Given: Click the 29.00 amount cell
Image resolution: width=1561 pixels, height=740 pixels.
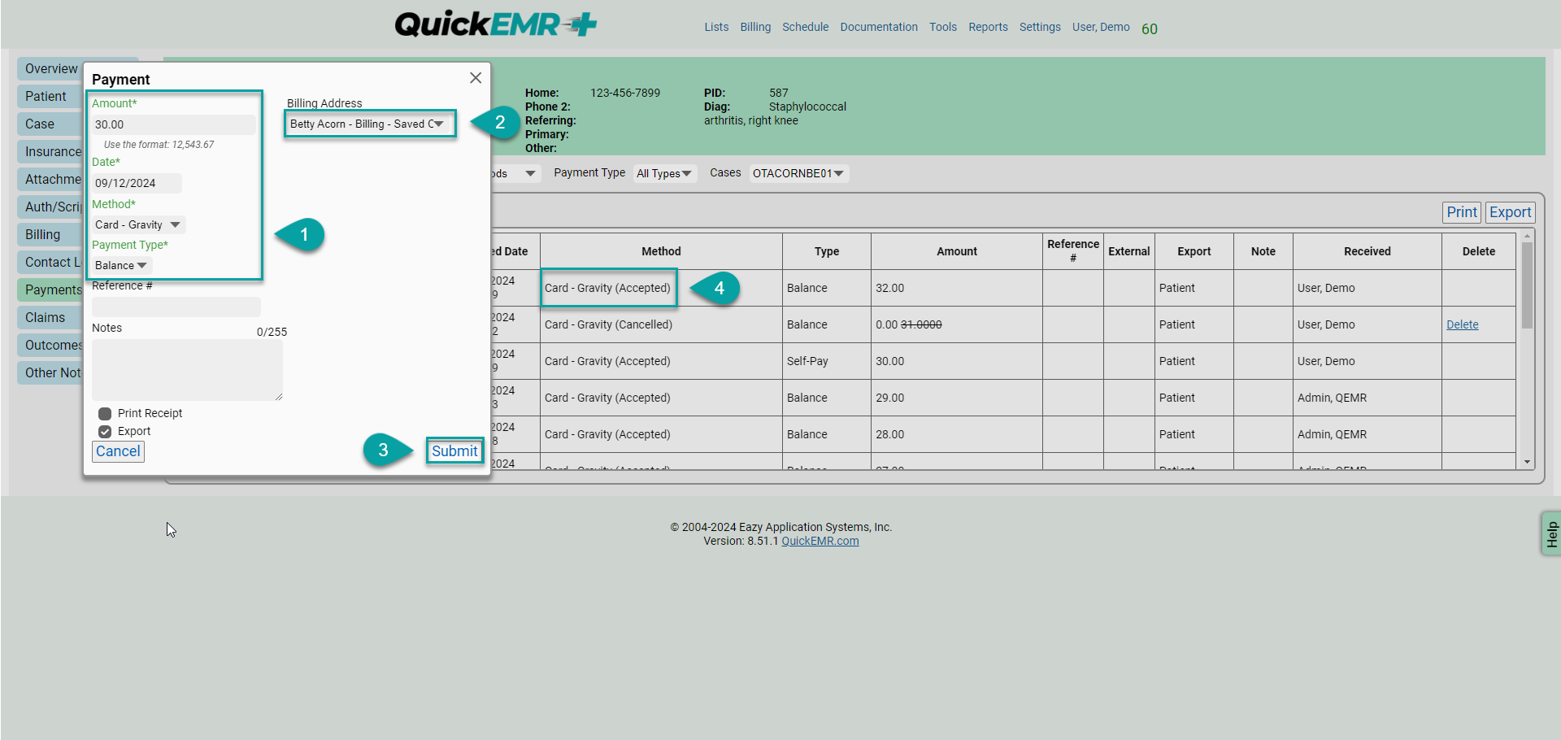Looking at the screenshot, I should 957,398.
